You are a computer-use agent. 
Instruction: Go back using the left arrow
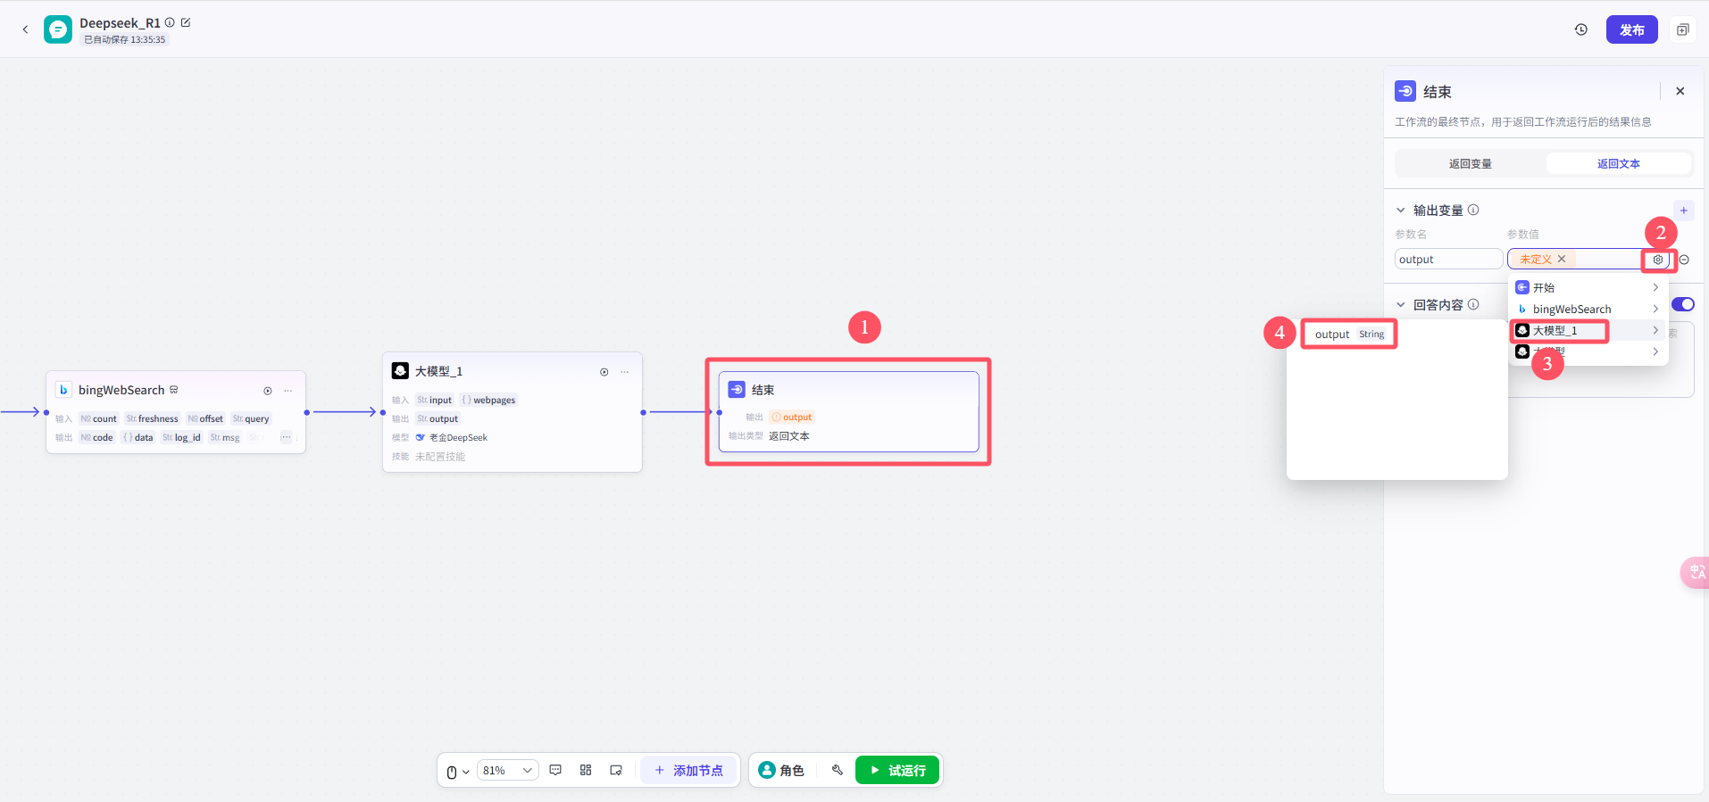click(25, 29)
